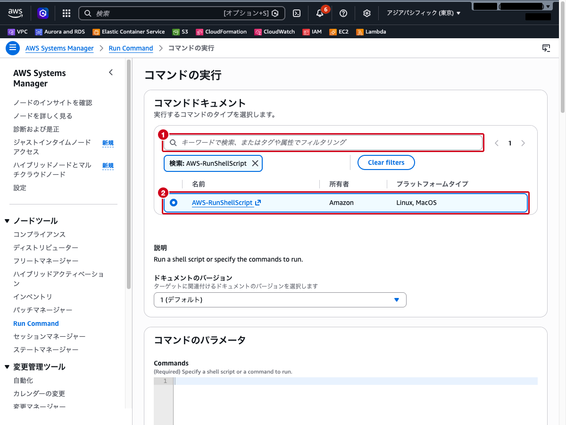Open ノードのインサイトを確認 in sidebar
The image size is (566, 425).
point(53,102)
